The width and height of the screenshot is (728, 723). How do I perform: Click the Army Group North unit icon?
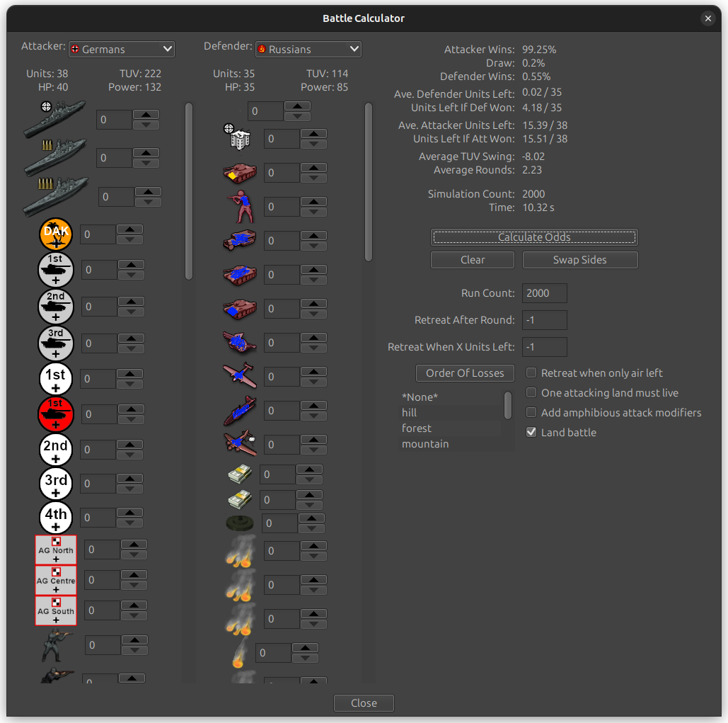[55, 550]
